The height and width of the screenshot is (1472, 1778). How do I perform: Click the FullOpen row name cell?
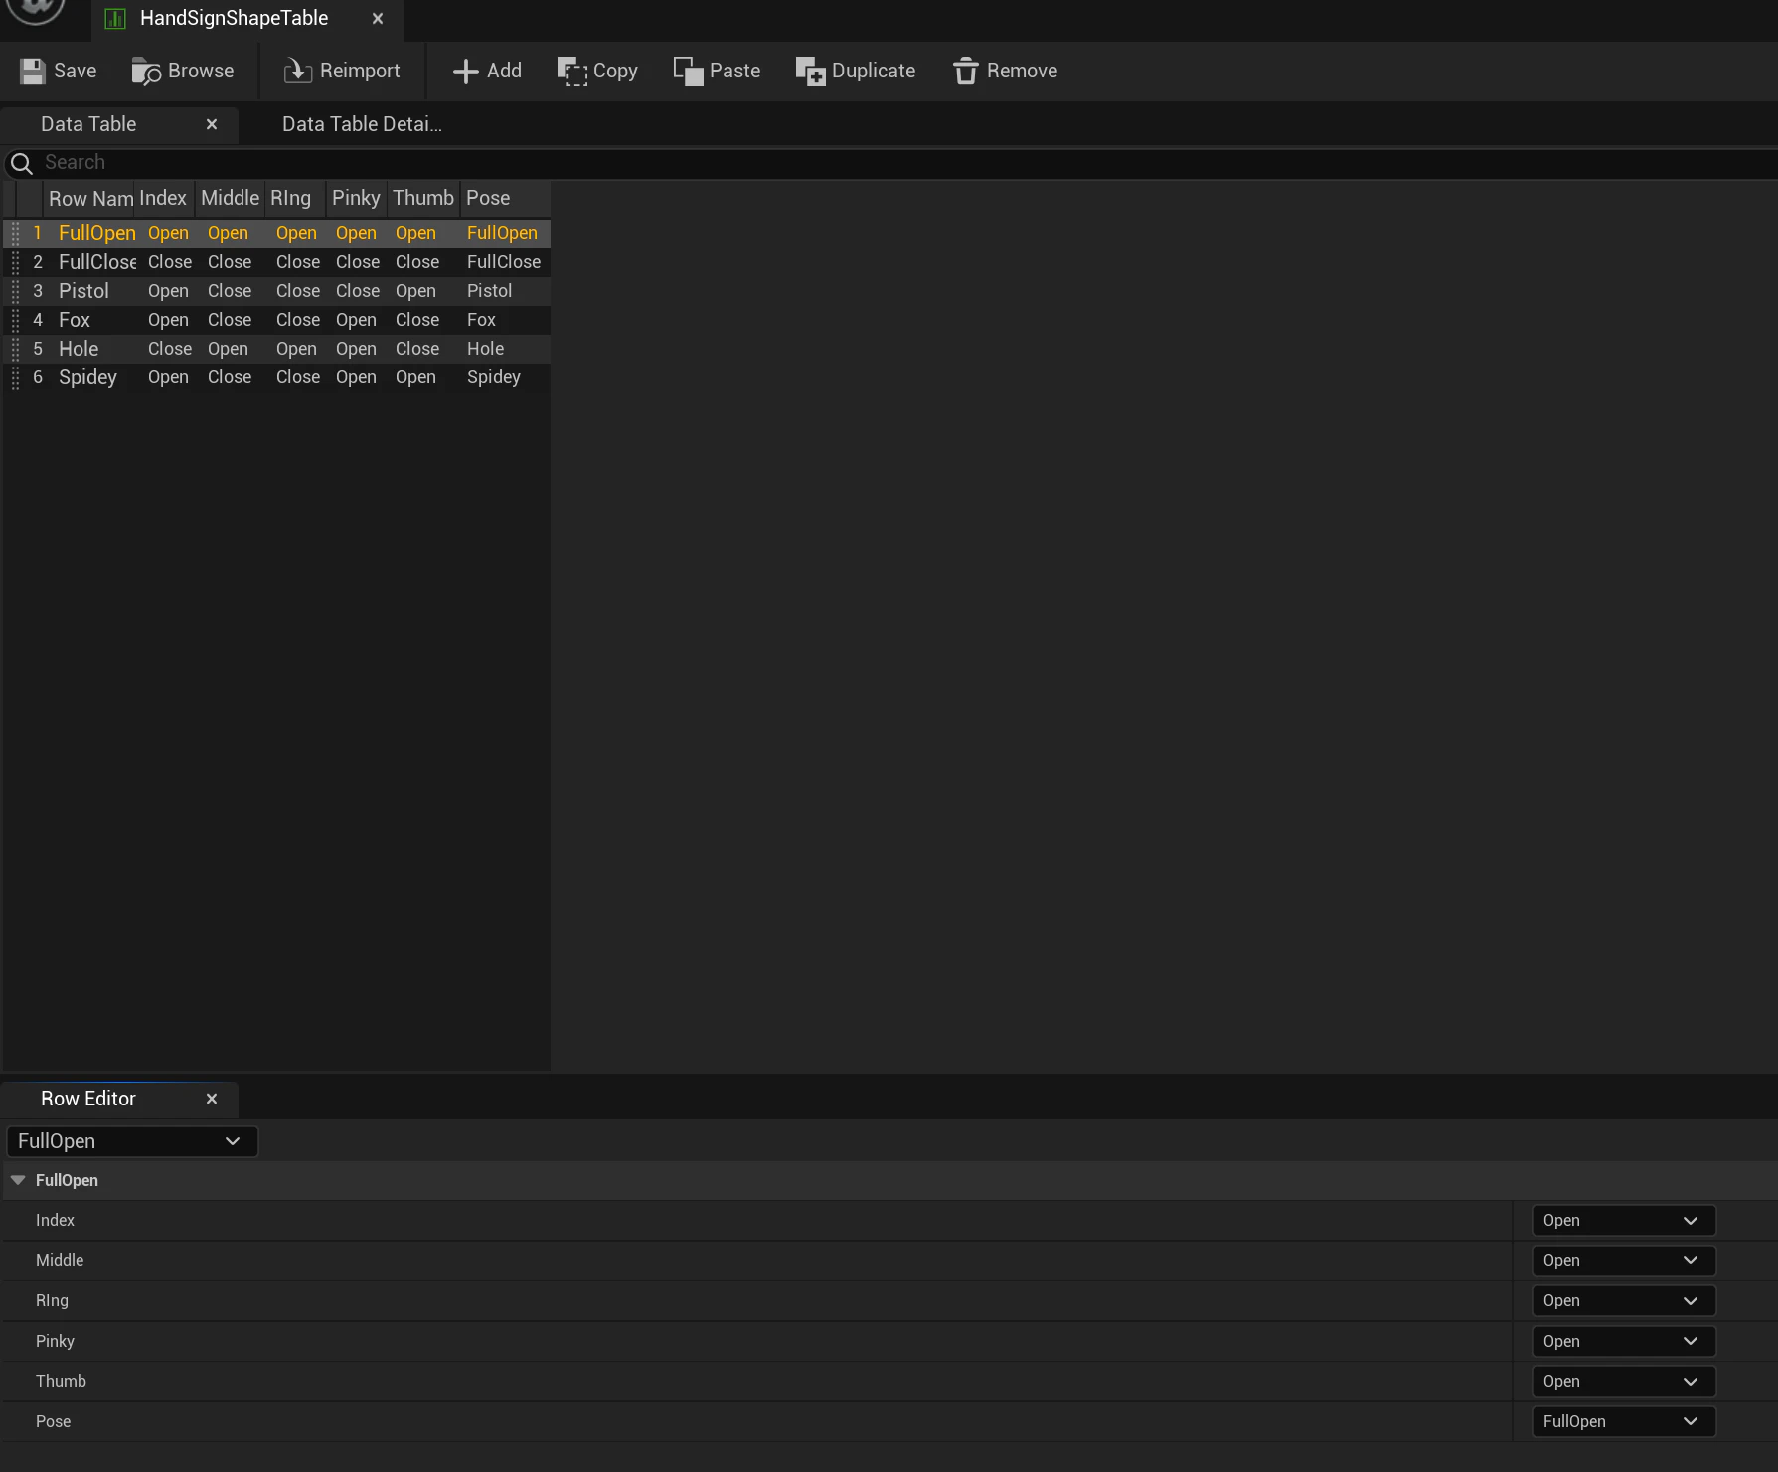point(97,233)
